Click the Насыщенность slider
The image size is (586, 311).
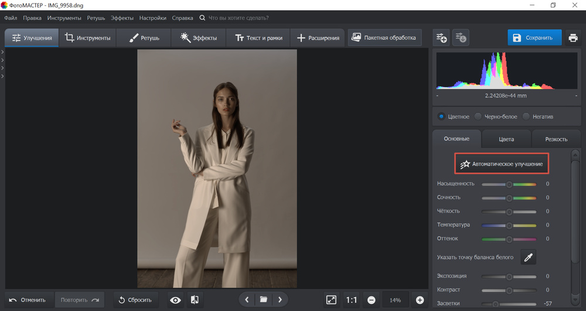[x=509, y=184]
